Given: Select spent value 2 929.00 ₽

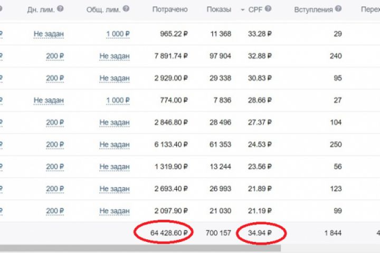Looking at the screenshot, I should click(171, 78).
